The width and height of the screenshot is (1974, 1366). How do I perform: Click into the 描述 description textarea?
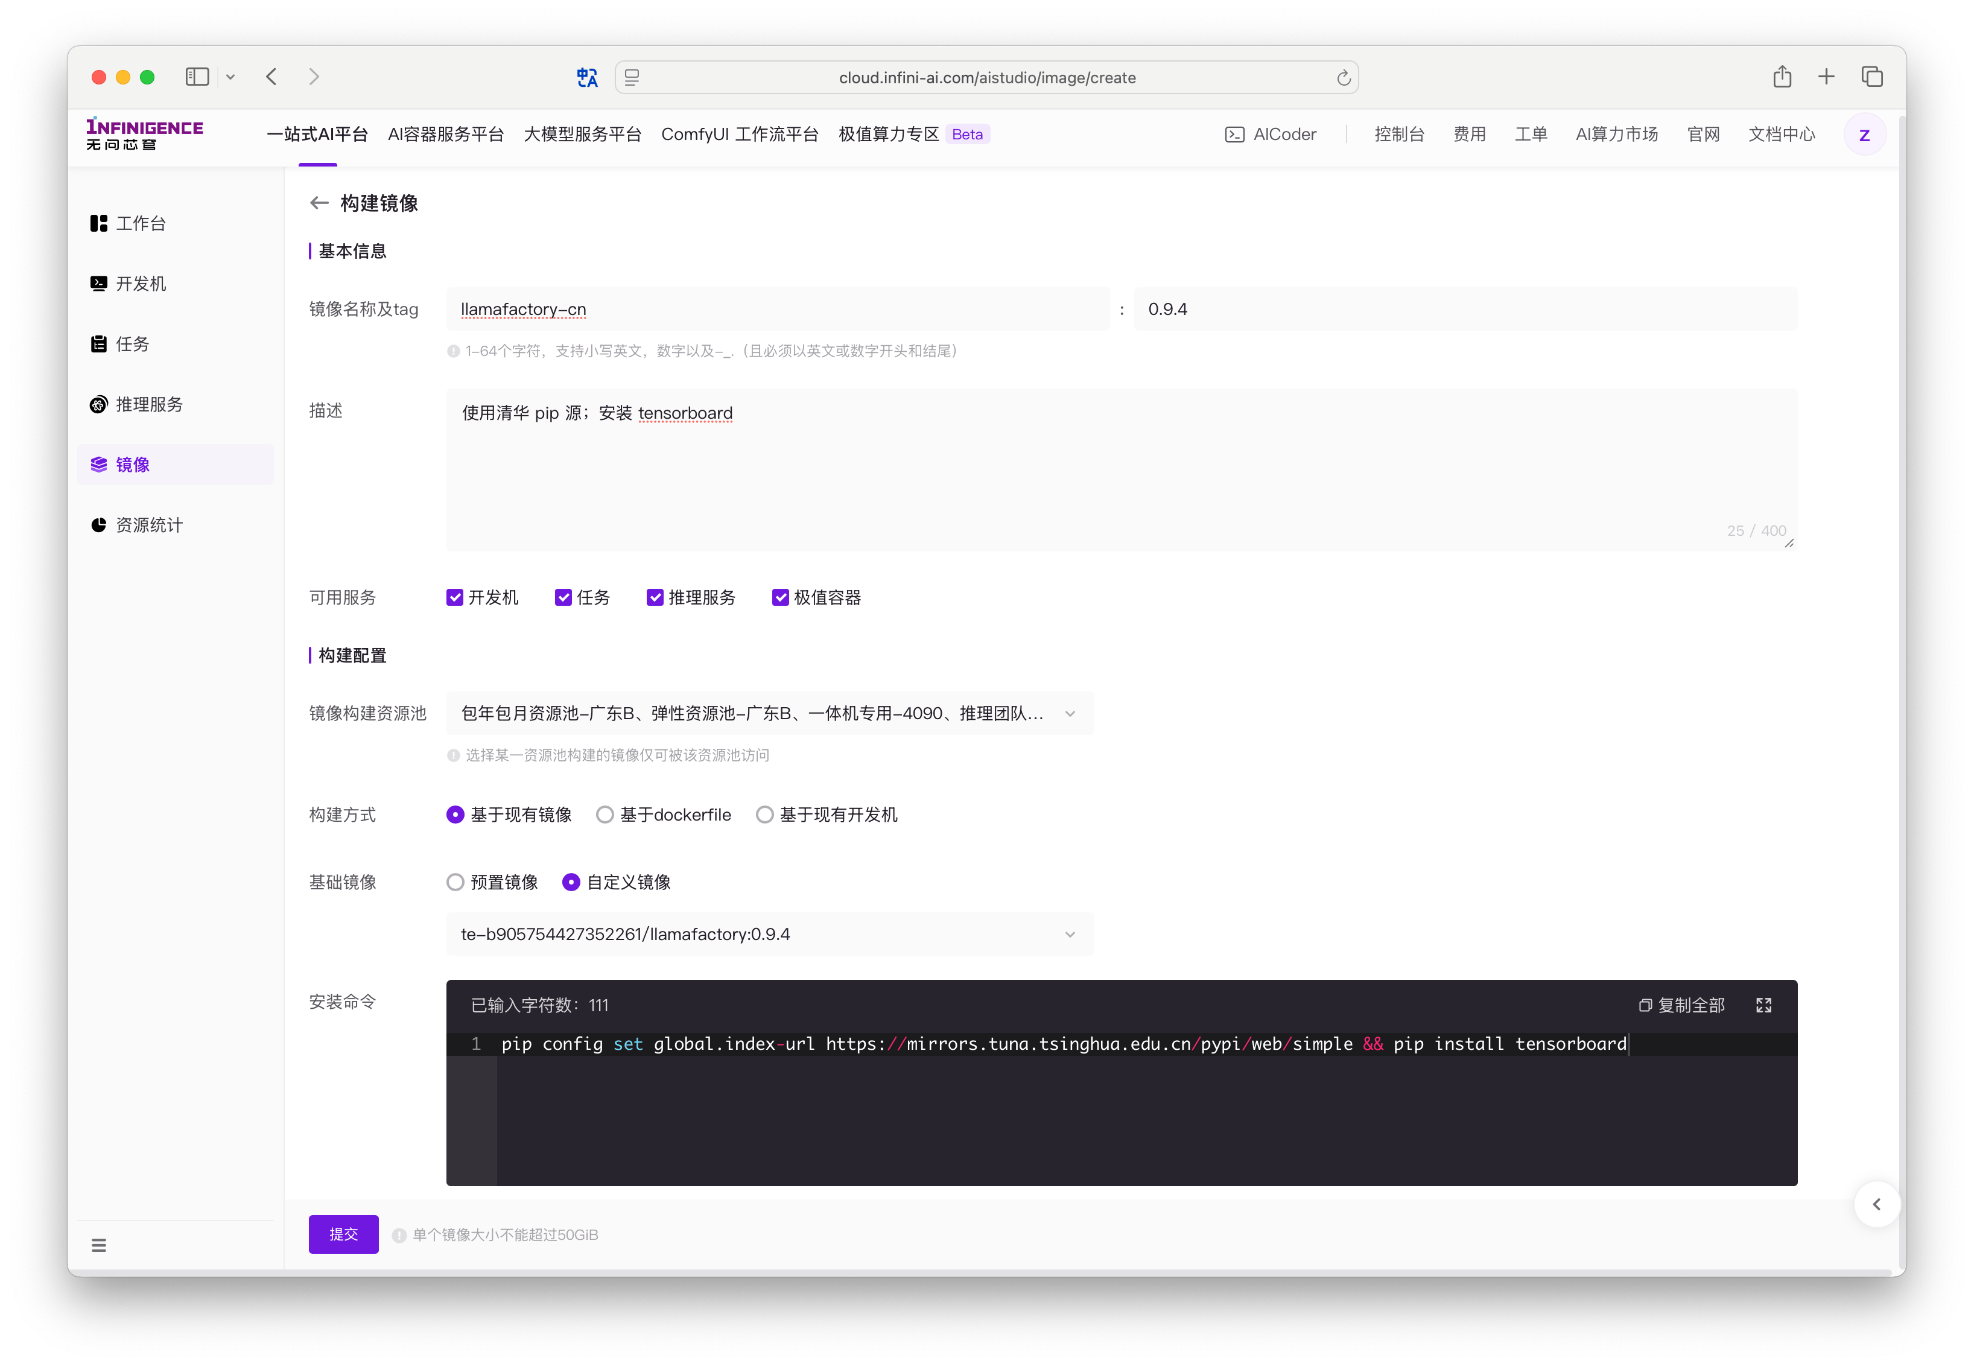[x=1122, y=470]
